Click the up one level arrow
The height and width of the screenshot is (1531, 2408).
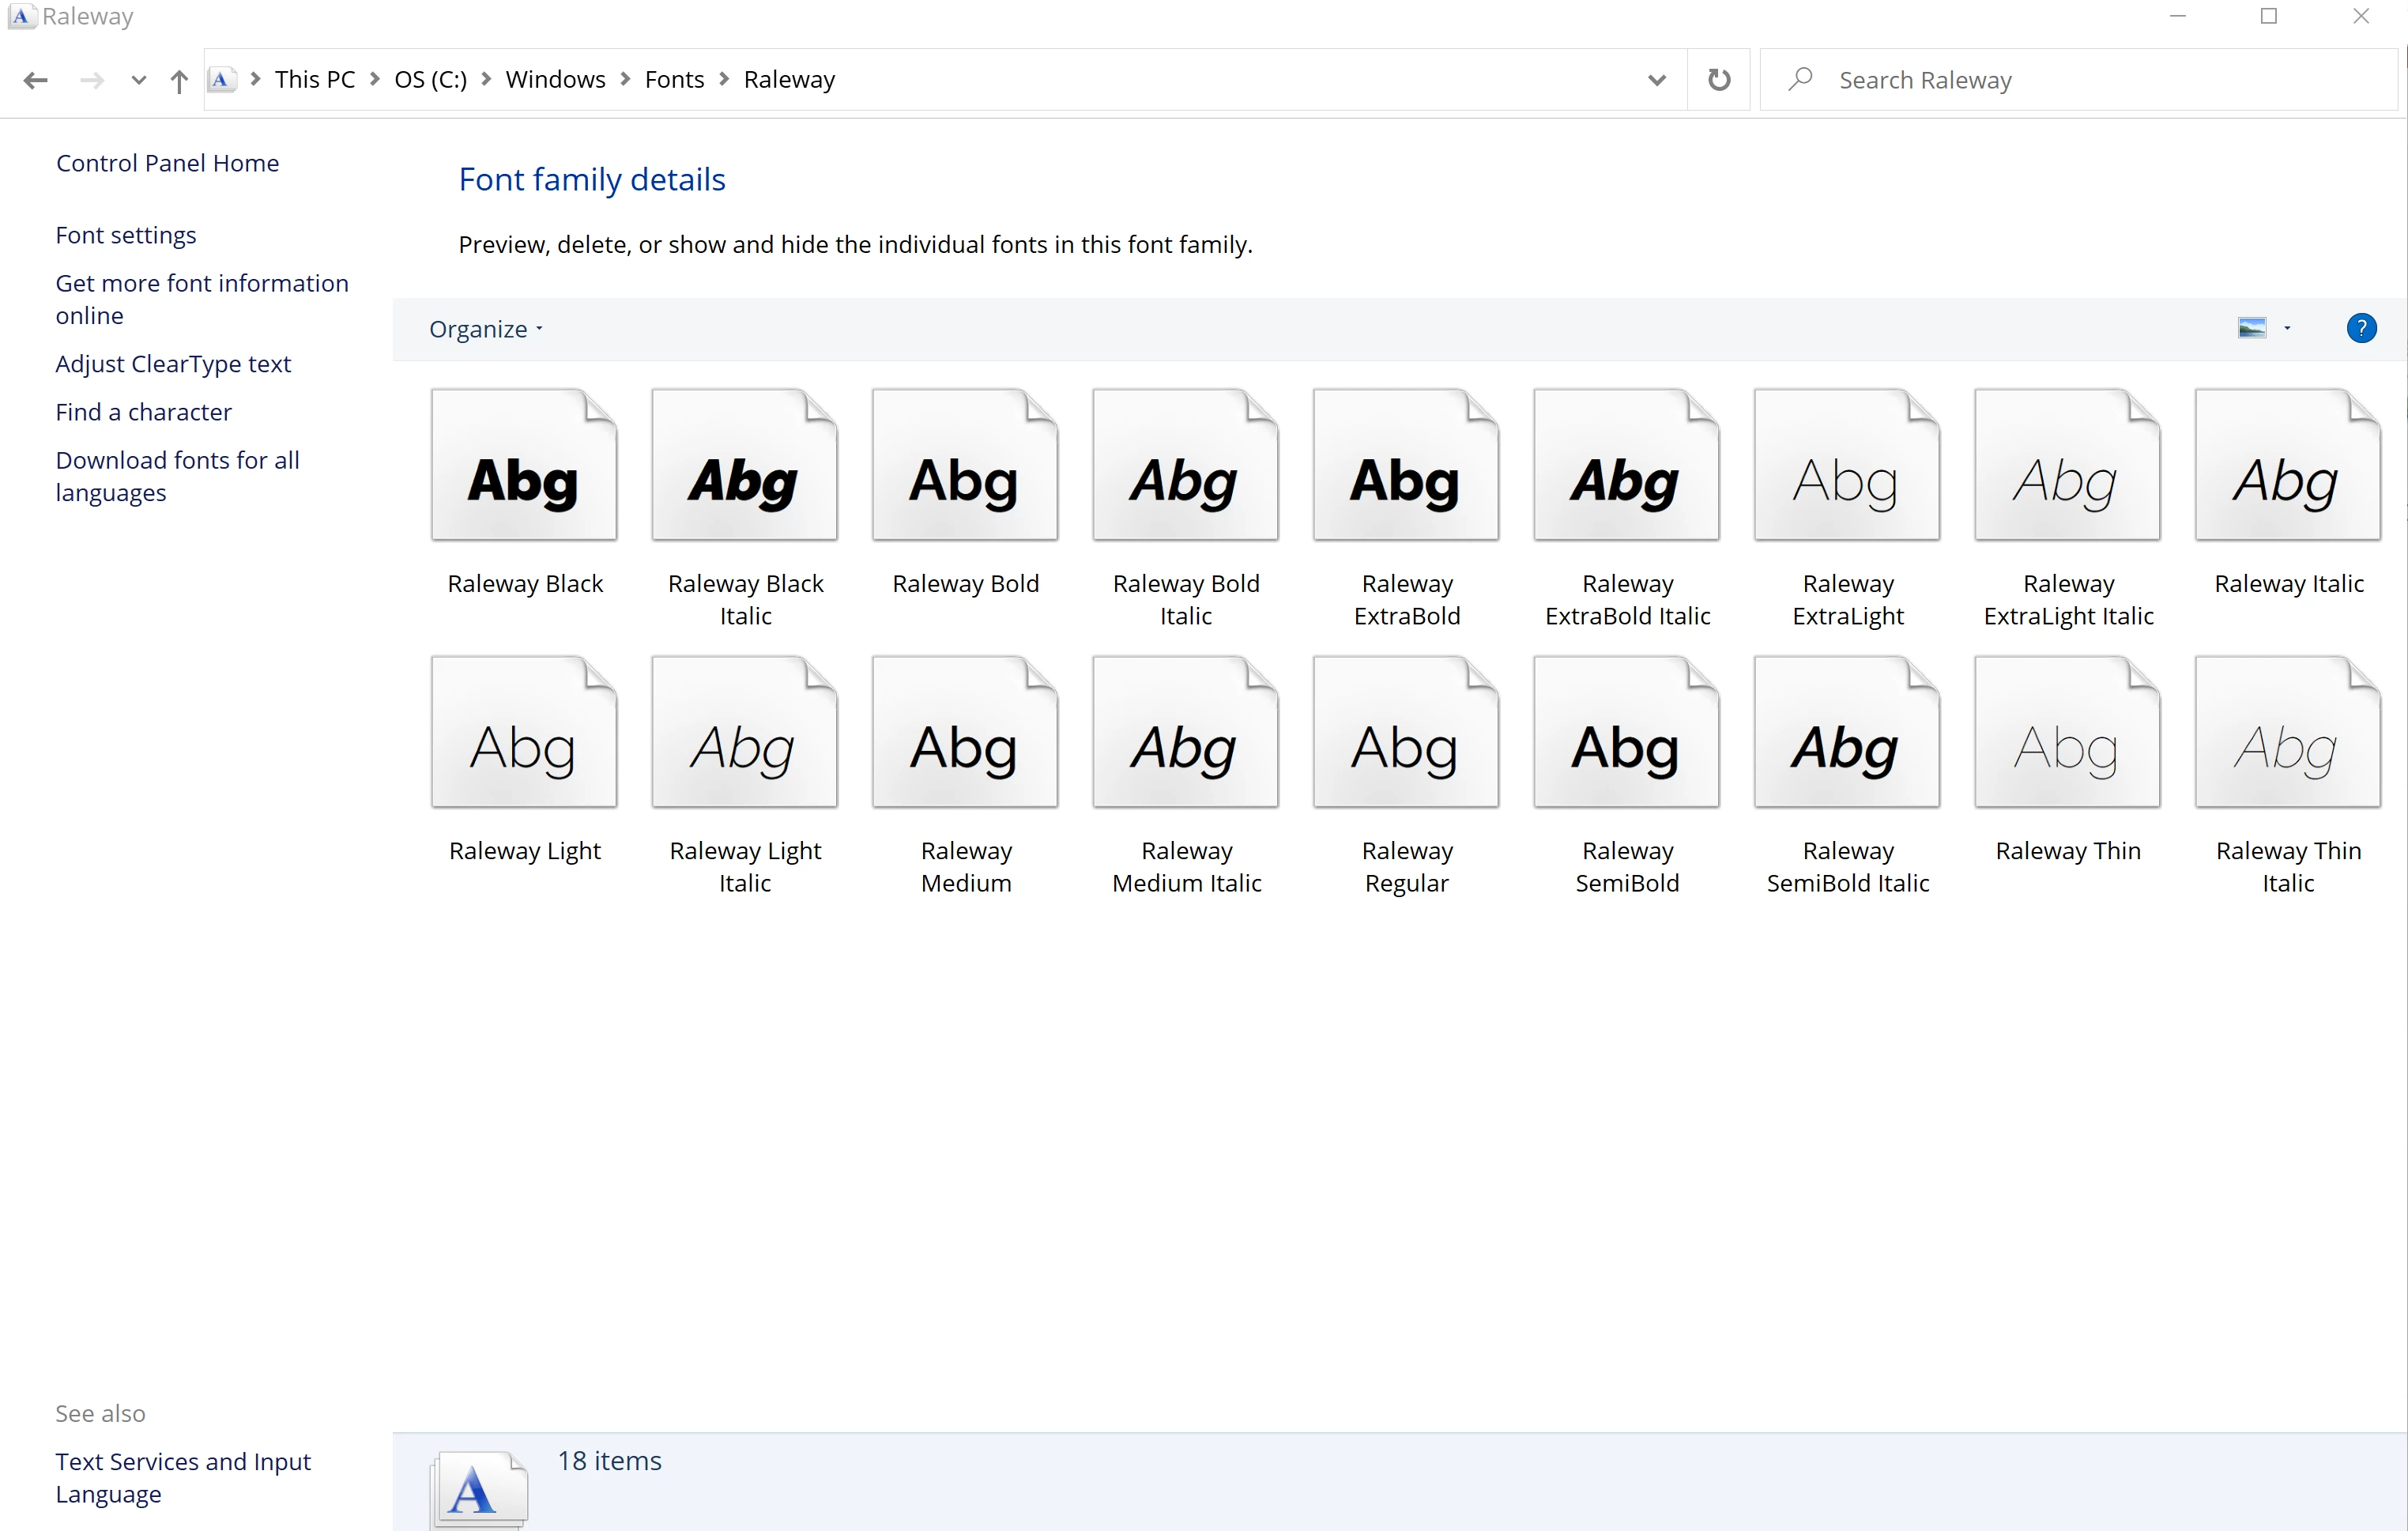pyautogui.click(x=179, y=80)
